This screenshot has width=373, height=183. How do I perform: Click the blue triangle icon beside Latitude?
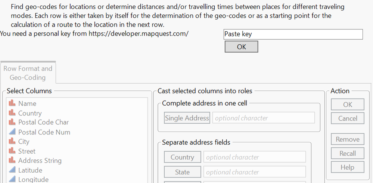click(12, 170)
